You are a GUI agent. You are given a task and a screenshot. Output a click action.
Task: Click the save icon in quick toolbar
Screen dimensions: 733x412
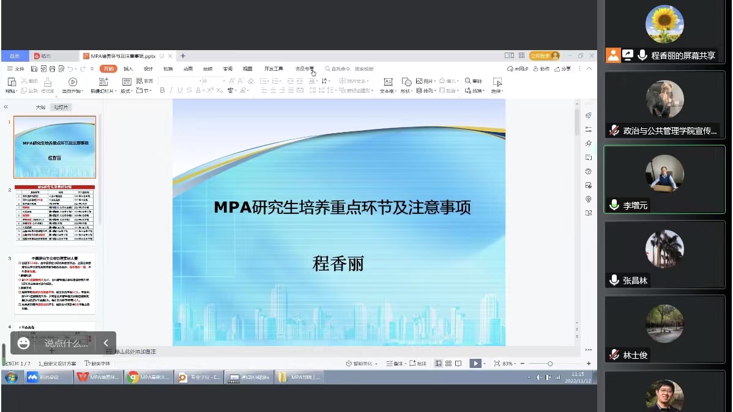(x=34, y=69)
